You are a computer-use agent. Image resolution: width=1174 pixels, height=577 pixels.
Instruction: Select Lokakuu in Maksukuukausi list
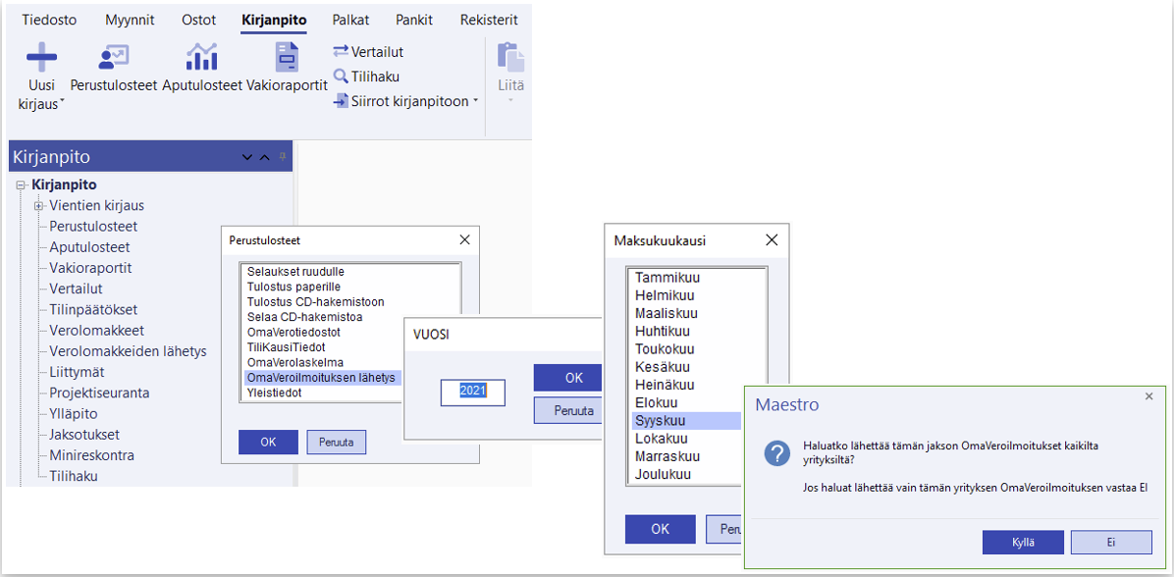tap(662, 439)
